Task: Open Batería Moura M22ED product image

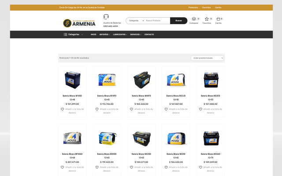Action: point(211,80)
